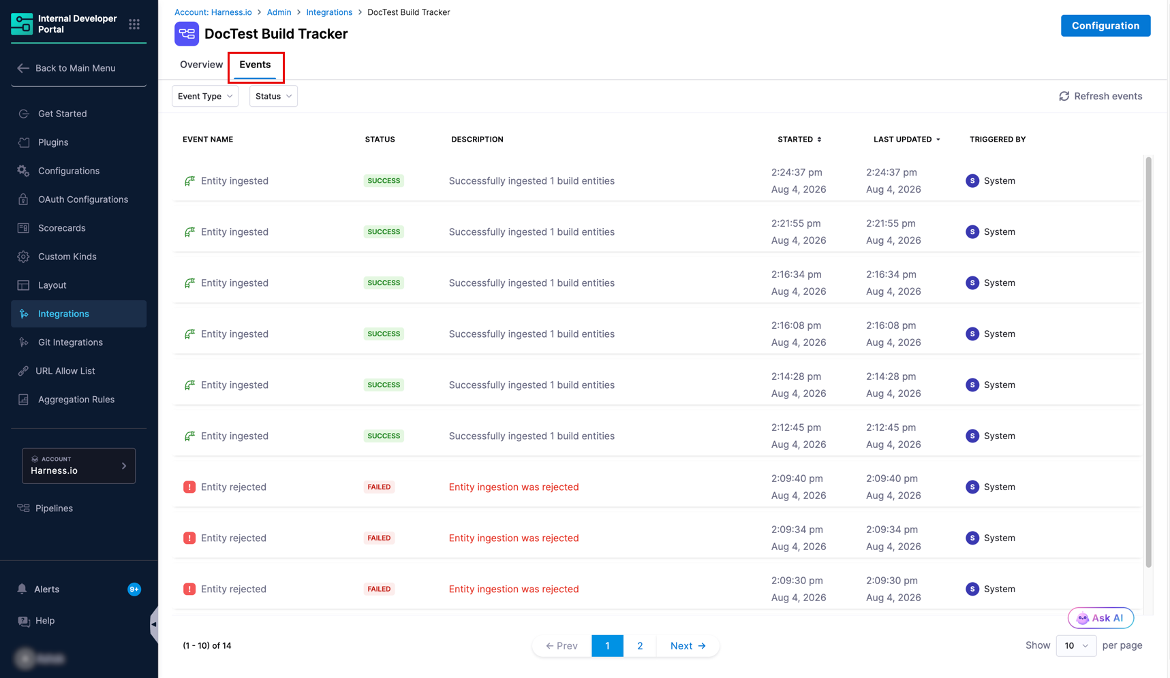Click the Integrations sidebar icon
This screenshot has width=1170, height=678.
click(24, 314)
